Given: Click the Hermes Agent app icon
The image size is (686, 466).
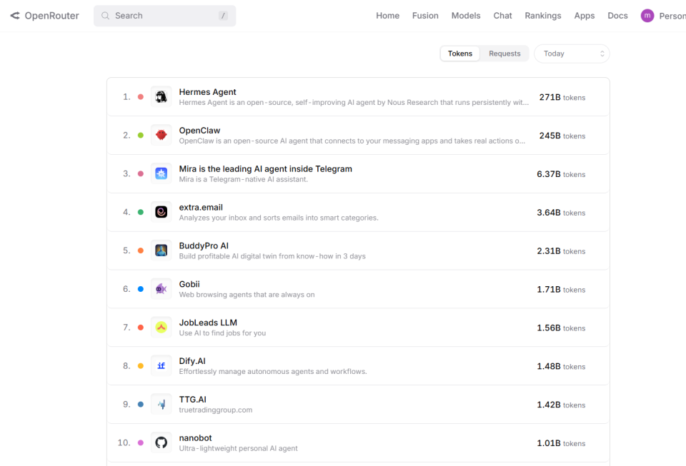Looking at the screenshot, I should [161, 96].
